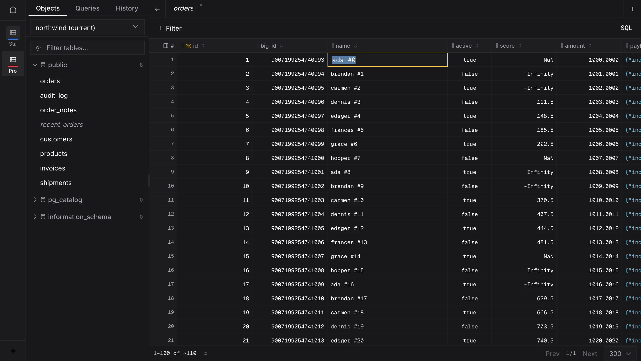Select the frances #13 name cell
The height and width of the screenshot is (361, 641).
[x=387, y=242]
